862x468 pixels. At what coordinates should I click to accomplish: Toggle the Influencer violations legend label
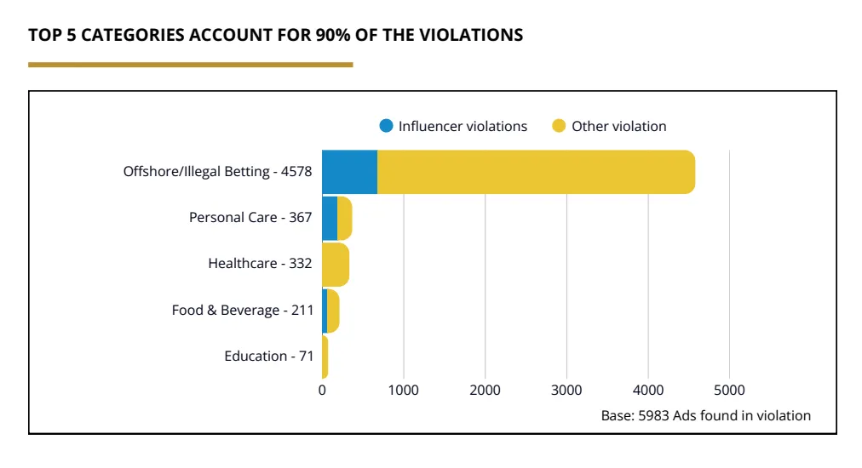(463, 126)
